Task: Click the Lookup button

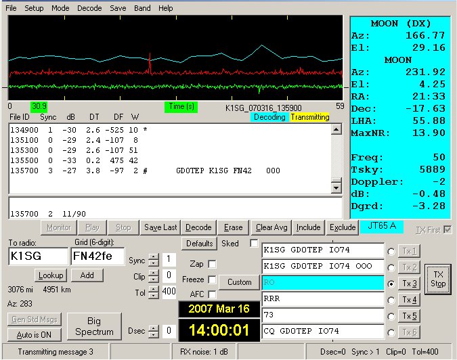Action: [x=51, y=275]
